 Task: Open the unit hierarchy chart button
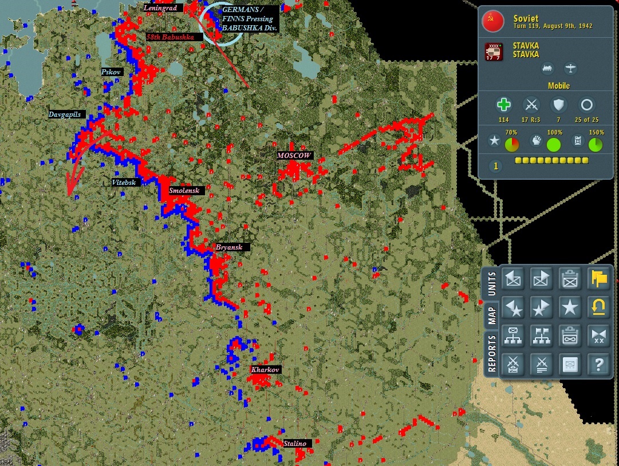513,336
